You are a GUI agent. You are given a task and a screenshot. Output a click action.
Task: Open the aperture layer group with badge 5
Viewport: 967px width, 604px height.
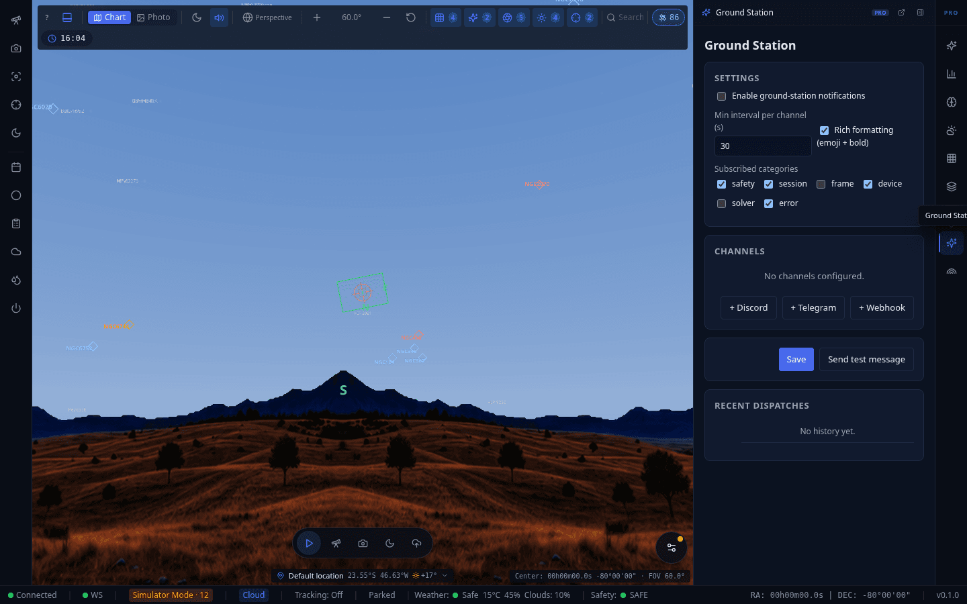514,17
